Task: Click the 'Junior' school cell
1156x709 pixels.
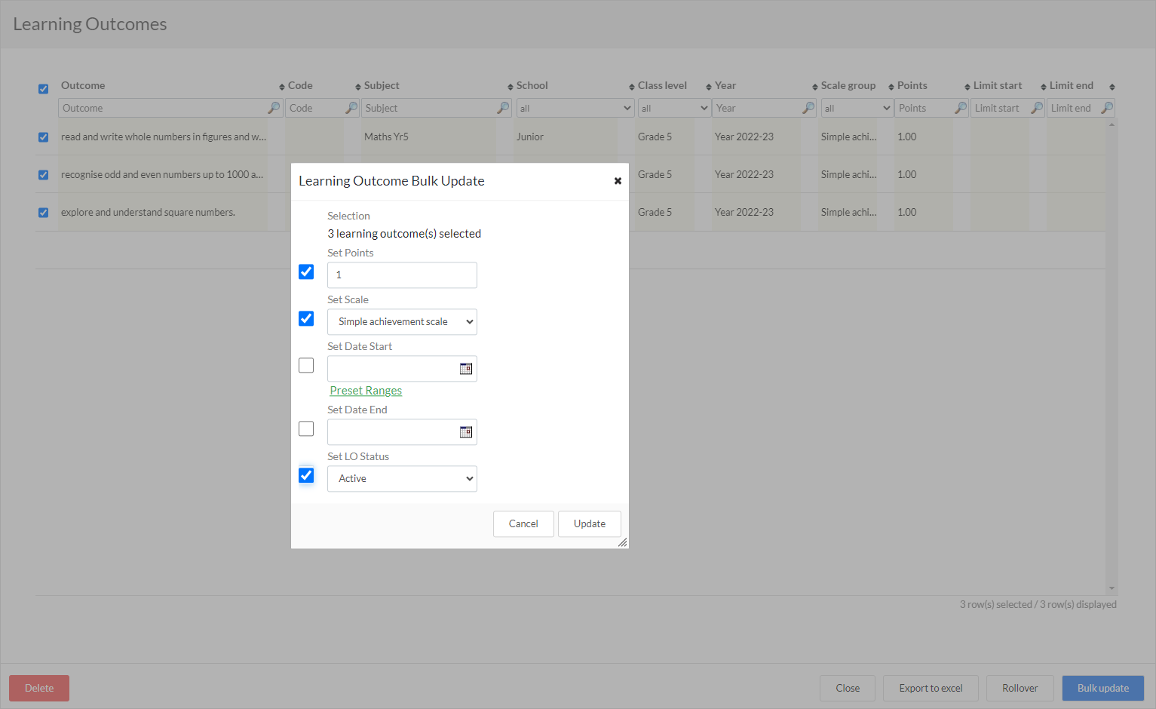Action: (529, 137)
